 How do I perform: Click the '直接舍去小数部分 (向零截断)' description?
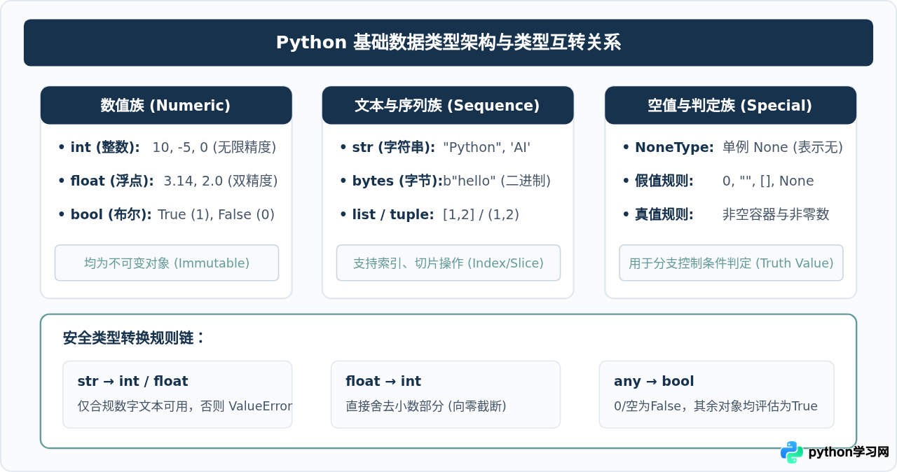[x=426, y=406]
